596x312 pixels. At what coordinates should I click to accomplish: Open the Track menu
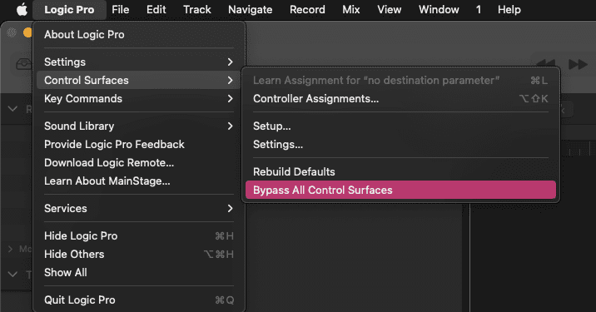197,9
